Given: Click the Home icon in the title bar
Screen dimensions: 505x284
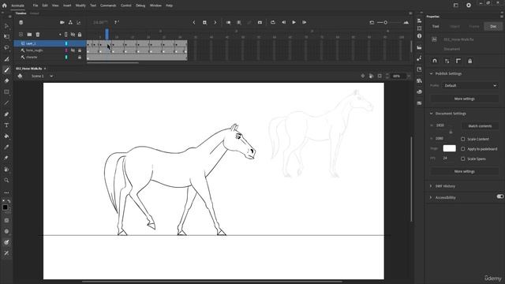Looking at the screenshot, I should 4,6.
